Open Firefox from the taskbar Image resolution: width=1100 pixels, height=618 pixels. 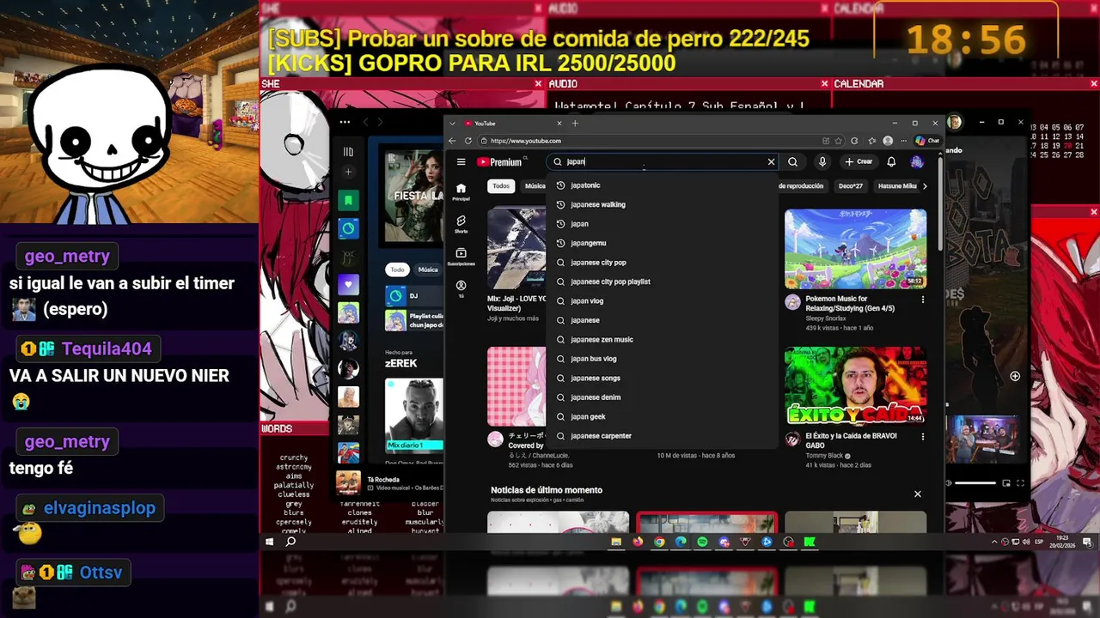(x=638, y=542)
